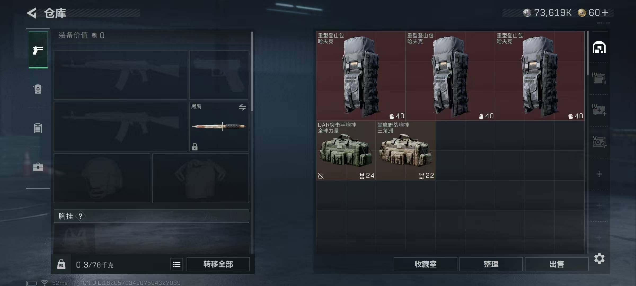
Task: Select the vest rig sidebar icon
Action: 38,128
